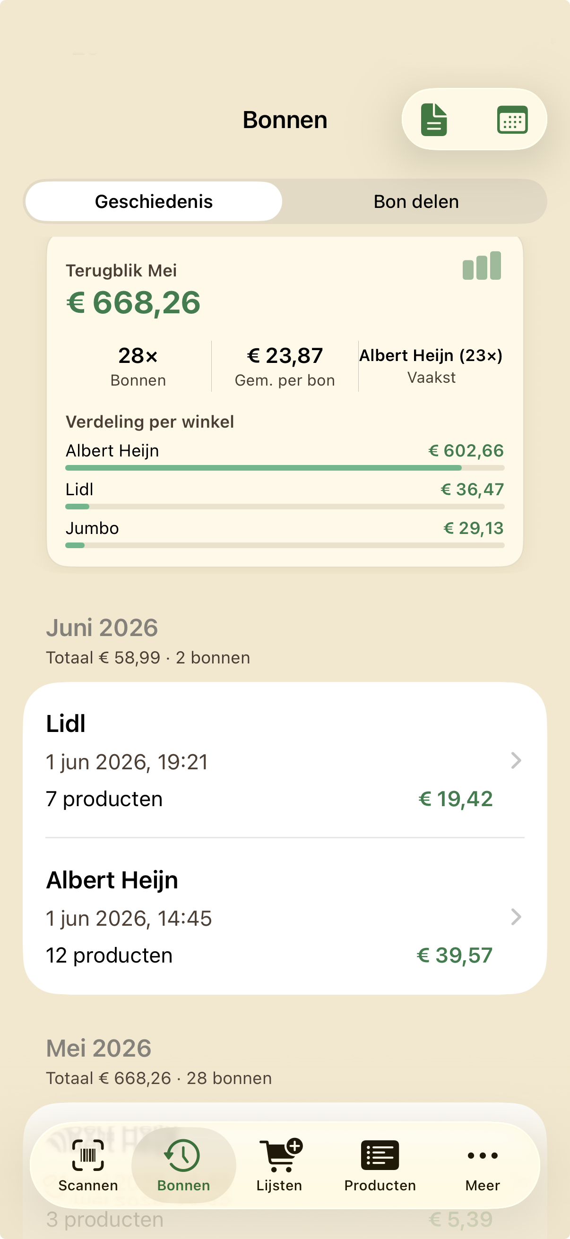Switch to the Bon delen segment
Screen dimensions: 570x1239
[416, 201]
